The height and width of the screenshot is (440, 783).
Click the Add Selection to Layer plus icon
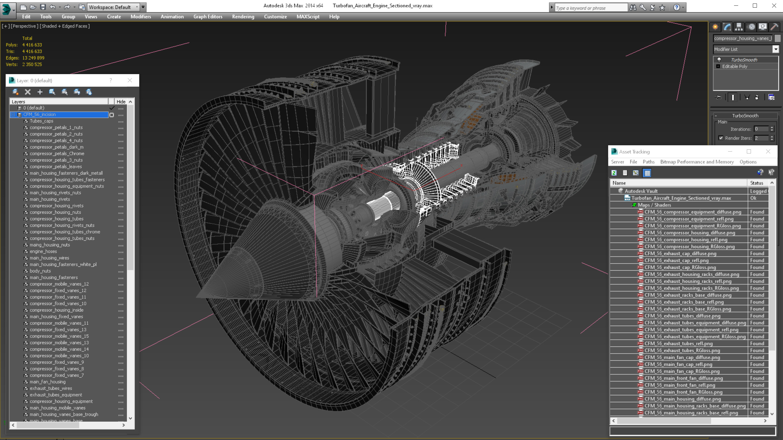(x=40, y=92)
